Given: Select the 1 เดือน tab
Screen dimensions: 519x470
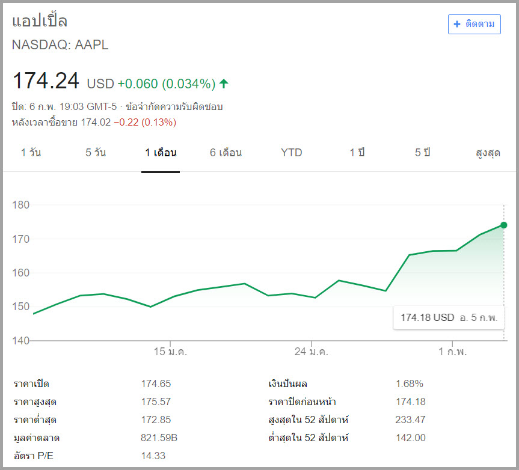Looking at the screenshot, I should coord(161,153).
